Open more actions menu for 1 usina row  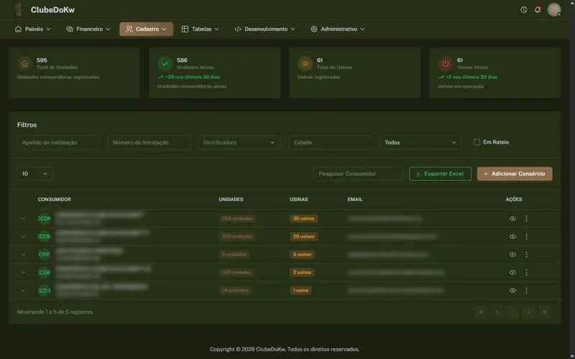click(x=526, y=291)
